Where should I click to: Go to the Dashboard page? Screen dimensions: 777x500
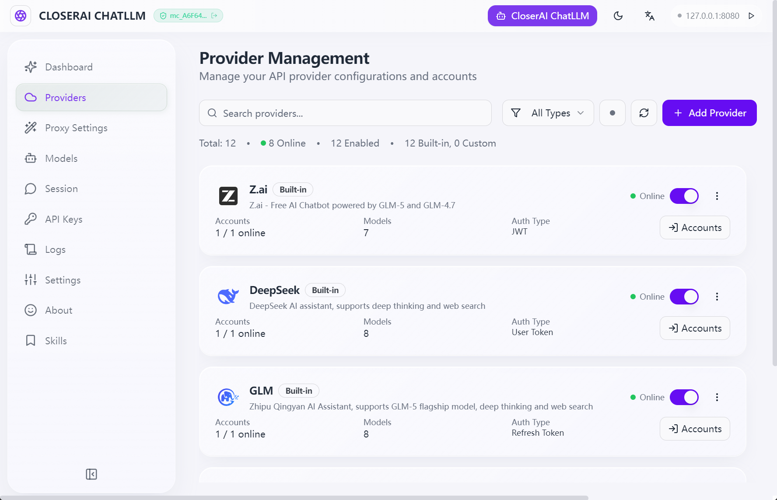(x=91, y=67)
